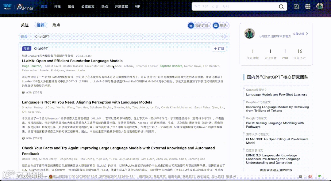Click globe icon beside first arXiv (2023)

[23, 92]
